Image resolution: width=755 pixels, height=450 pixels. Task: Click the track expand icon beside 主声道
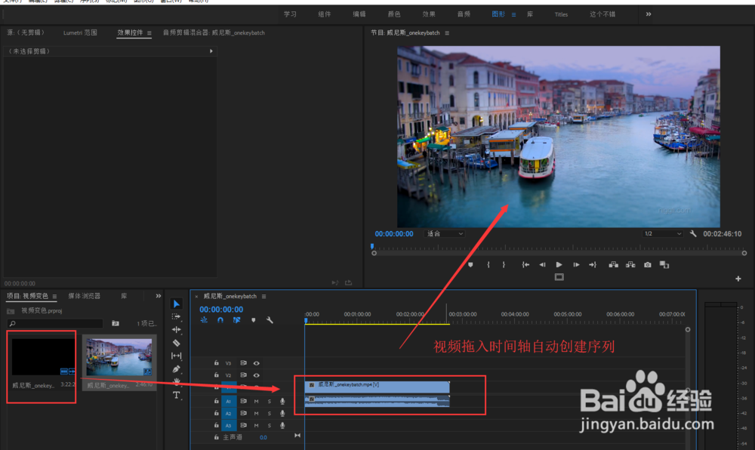tap(297, 436)
